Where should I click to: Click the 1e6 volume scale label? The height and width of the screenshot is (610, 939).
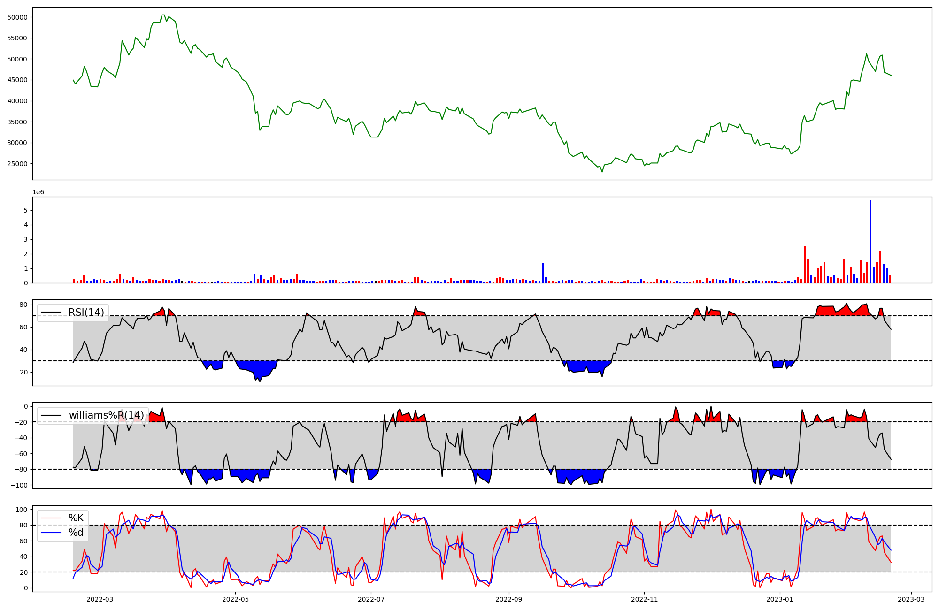[38, 192]
